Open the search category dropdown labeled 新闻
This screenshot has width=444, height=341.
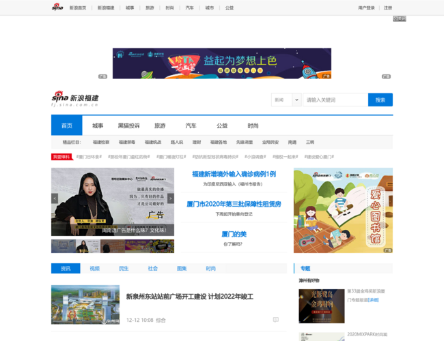(x=286, y=100)
